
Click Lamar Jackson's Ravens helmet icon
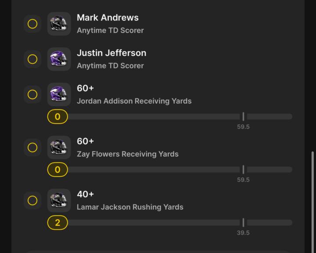(x=59, y=200)
